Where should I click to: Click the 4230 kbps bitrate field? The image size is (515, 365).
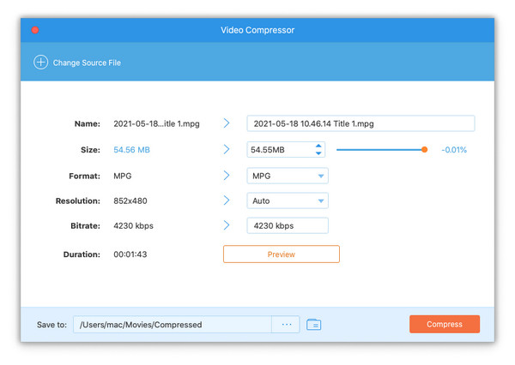coord(288,225)
